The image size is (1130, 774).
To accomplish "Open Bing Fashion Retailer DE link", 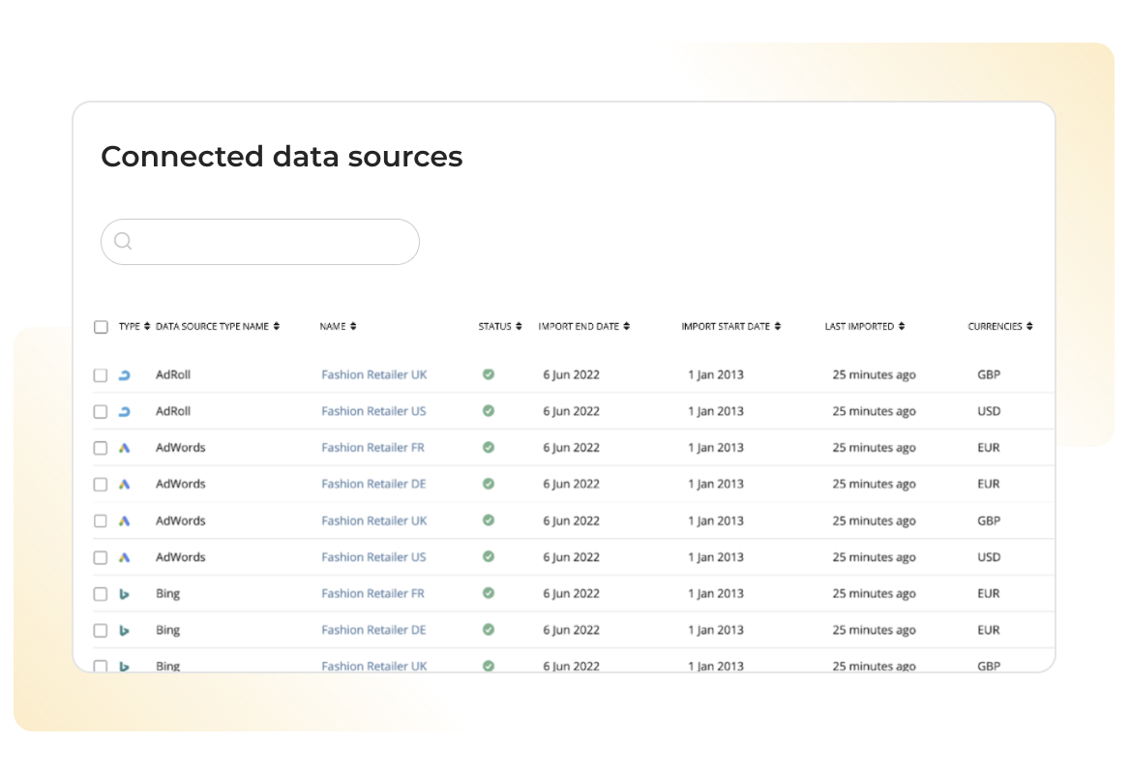I will click(373, 630).
